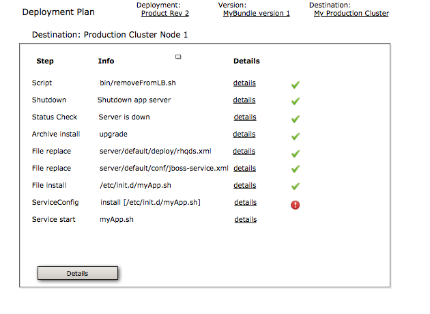Image resolution: width=430 pixels, height=314 pixels.
Task: Open details for the ServiceConfig step
Action: (246, 202)
